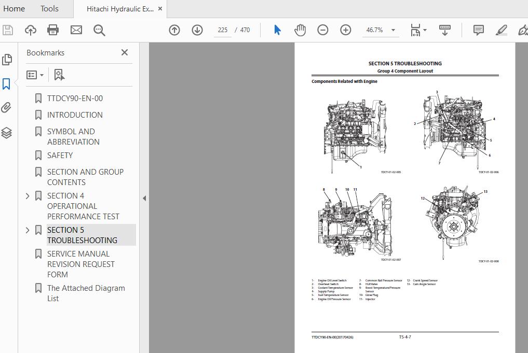Expand SECTION 4 OPERATIONAL PERFORMANCE TEST bookmark
This screenshot has height=353, width=528.
point(28,196)
